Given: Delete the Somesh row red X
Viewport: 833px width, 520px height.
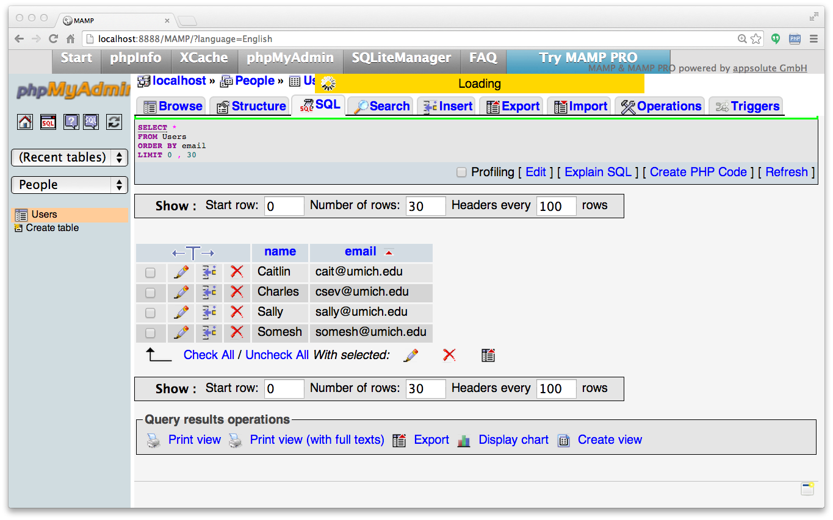Looking at the screenshot, I should tap(237, 332).
